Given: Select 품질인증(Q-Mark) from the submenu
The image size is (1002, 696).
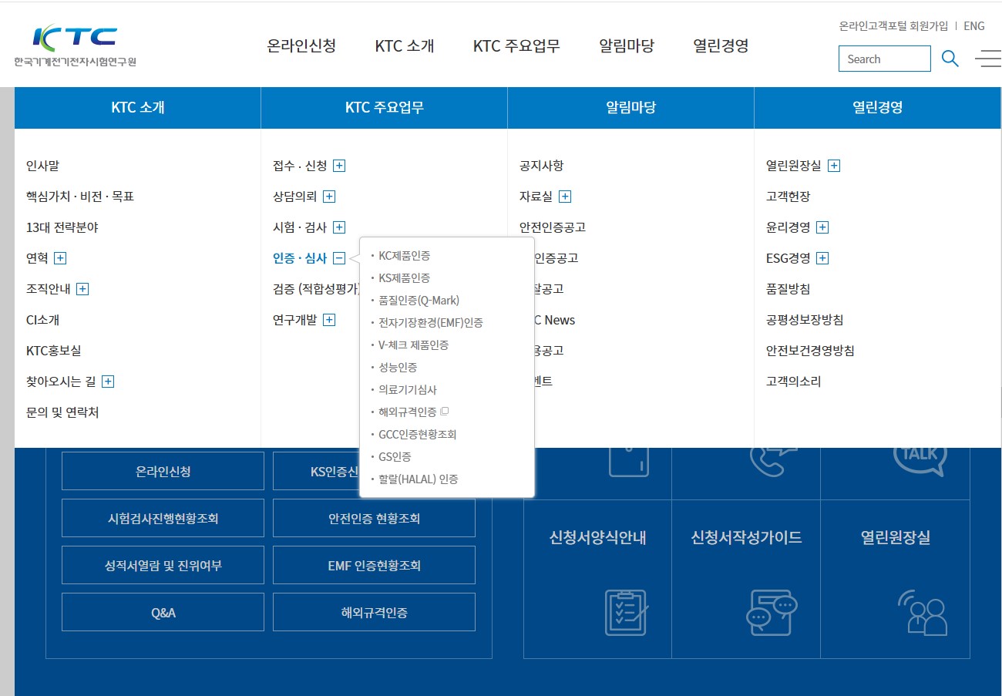Looking at the screenshot, I should click(x=419, y=300).
